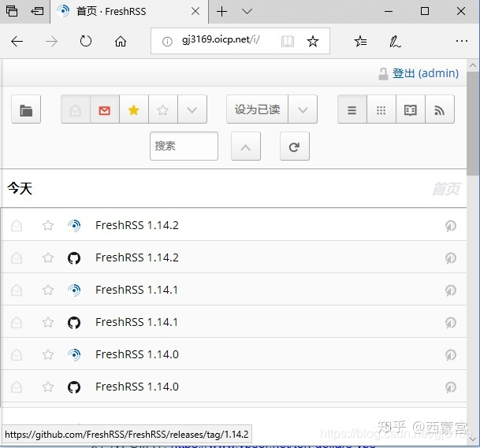Go to browser home page
The height and width of the screenshot is (448, 480).
pos(121,41)
